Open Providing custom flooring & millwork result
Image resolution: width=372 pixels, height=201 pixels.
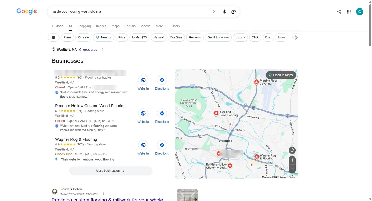click(x=107, y=199)
